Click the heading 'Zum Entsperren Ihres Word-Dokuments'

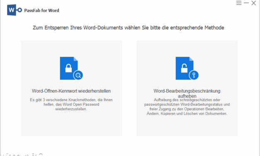129,27
